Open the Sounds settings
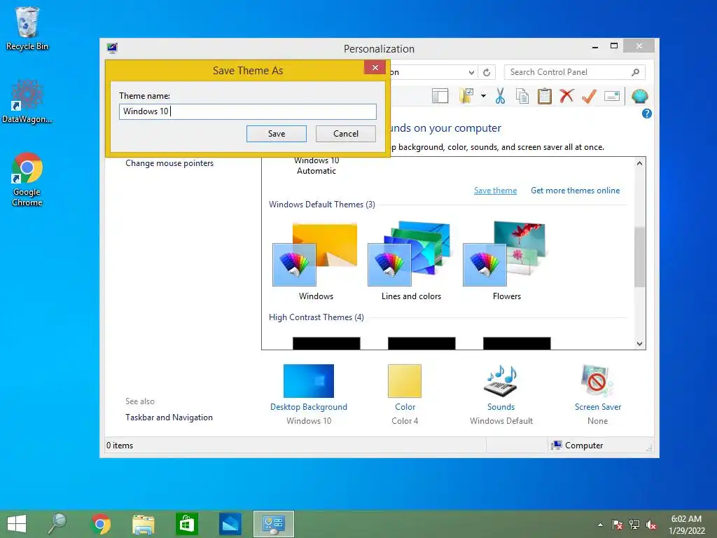 click(501, 394)
